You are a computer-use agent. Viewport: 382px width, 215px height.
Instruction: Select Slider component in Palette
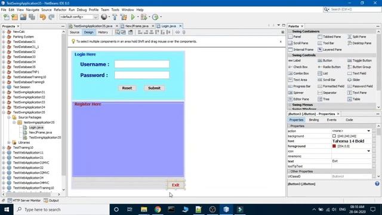pos(354,79)
